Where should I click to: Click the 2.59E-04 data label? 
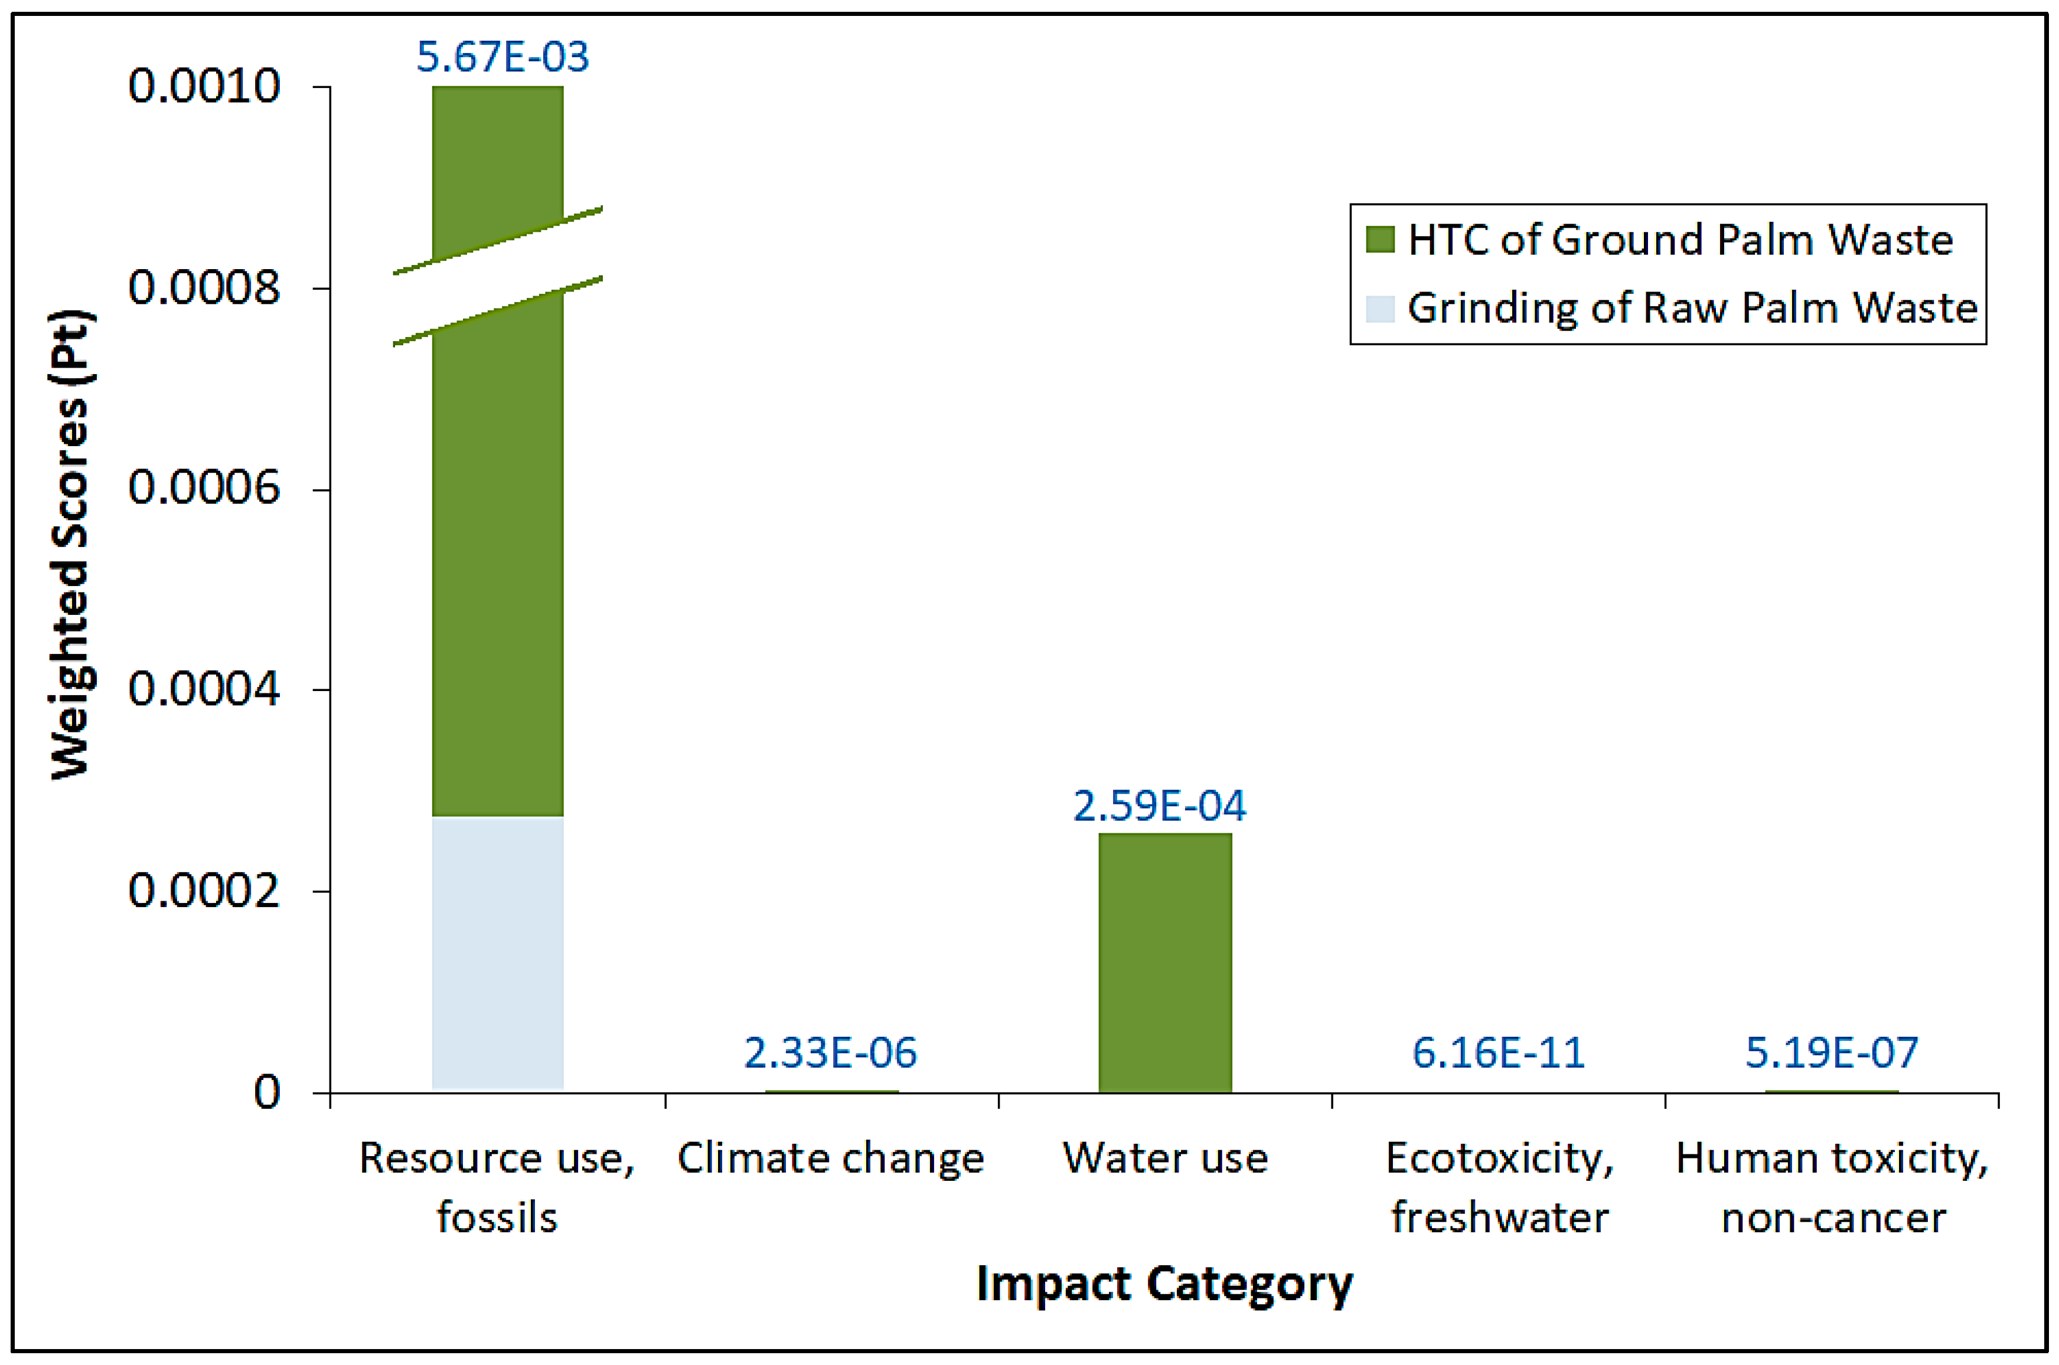[x=1159, y=806]
